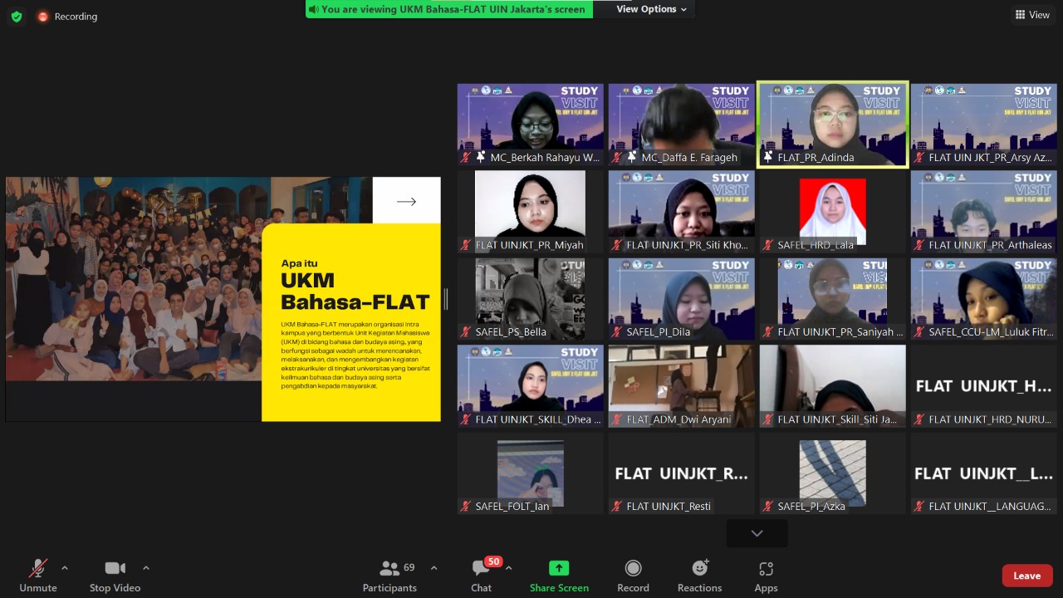Viewport: 1063px width, 598px height.
Task: Show next page of participant videos
Action: click(757, 533)
